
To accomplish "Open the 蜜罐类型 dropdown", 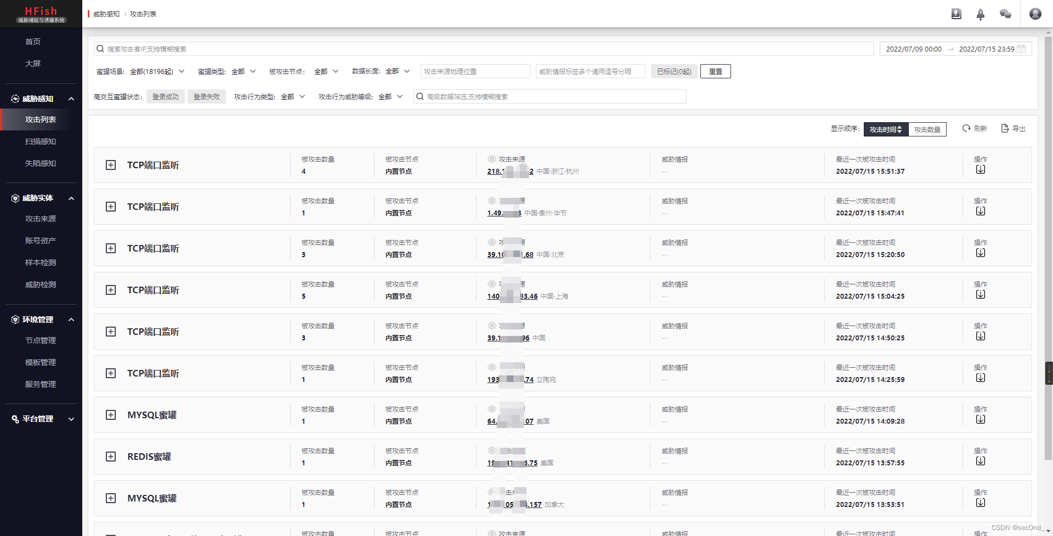I will [244, 71].
